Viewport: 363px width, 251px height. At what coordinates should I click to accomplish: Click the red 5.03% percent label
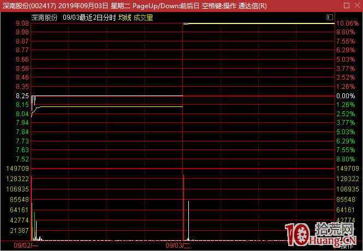(346, 59)
